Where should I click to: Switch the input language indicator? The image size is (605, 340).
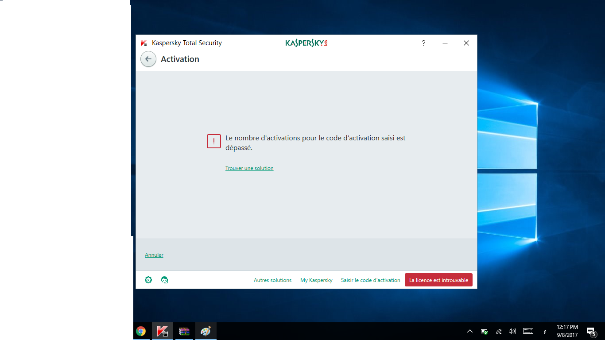(545, 332)
